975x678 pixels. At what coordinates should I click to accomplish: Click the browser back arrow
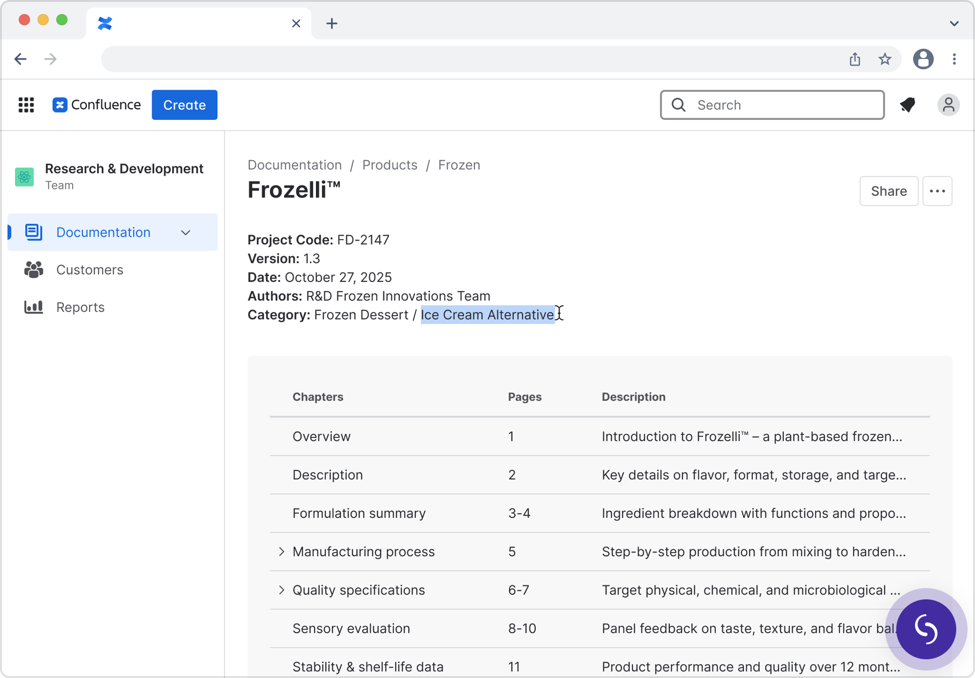point(20,59)
